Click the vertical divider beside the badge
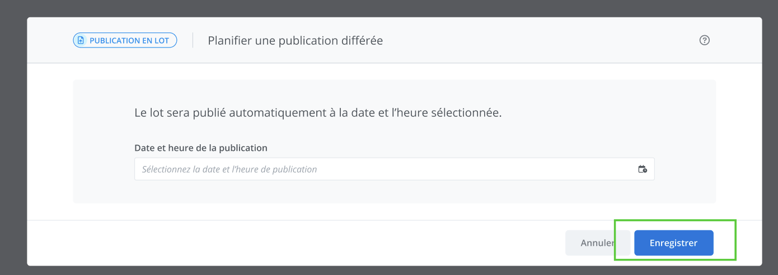 (x=193, y=40)
